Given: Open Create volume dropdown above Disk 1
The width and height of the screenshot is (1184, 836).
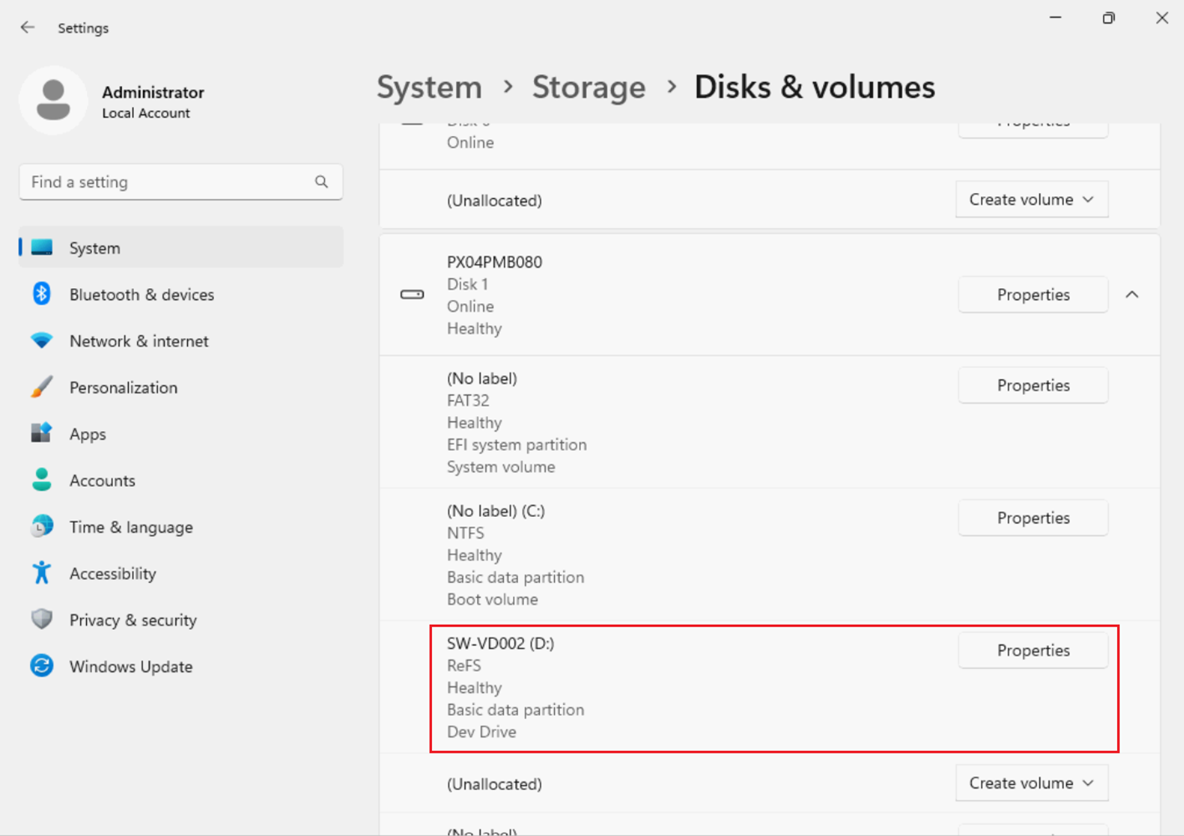Looking at the screenshot, I should (x=1031, y=200).
